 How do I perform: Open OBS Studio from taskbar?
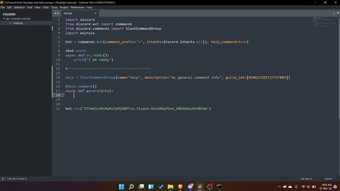tap(210, 187)
